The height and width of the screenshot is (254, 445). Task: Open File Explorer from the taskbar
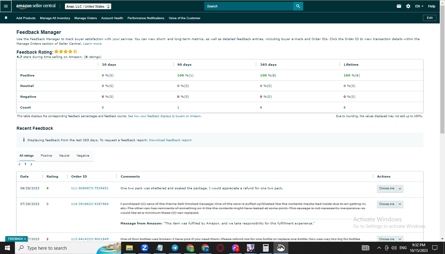tap(129, 248)
